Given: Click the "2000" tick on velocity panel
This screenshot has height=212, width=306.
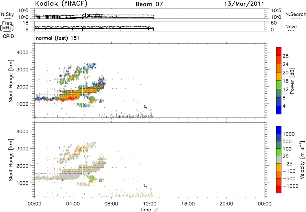Looking at the screenshot, I should [x=23, y=166].
